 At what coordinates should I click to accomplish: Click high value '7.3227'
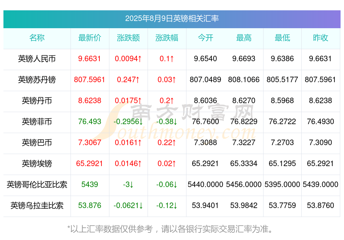[x=244, y=143]
